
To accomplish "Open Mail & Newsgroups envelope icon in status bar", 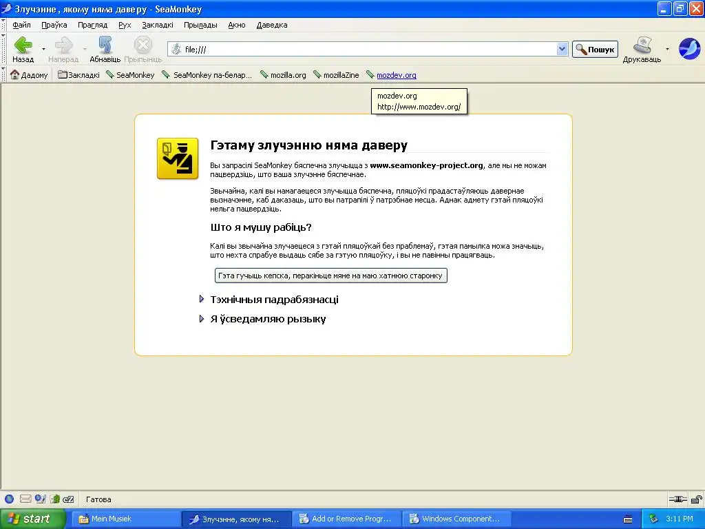I will coord(25,499).
